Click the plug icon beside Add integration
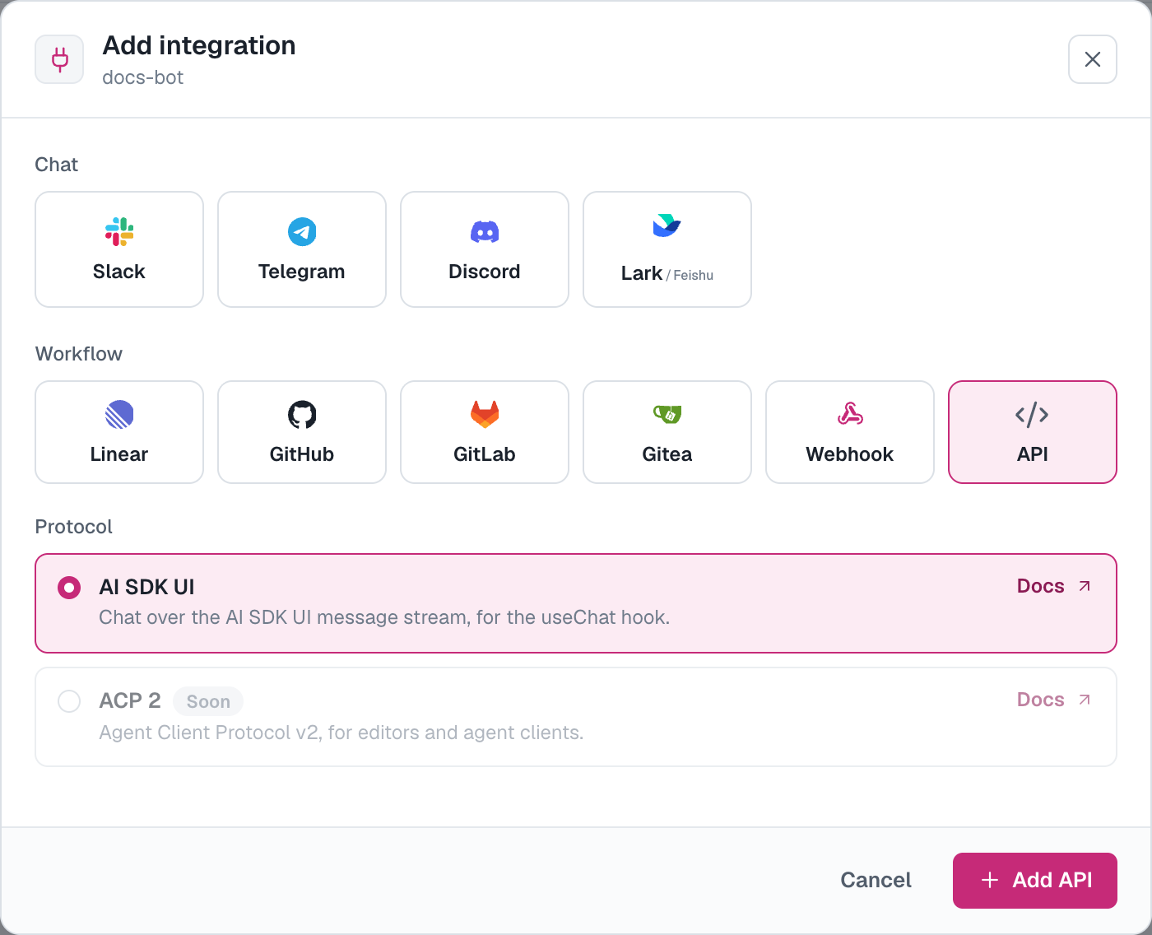Screen dimensions: 1152x935 click(x=59, y=59)
